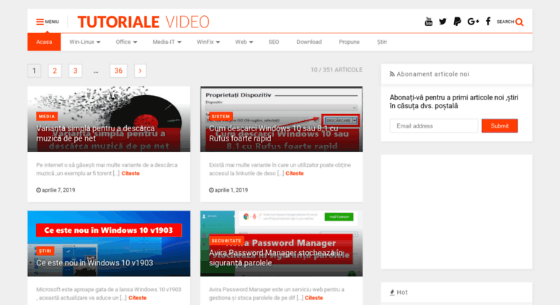Screen dimensions: 560x305
Task: Click the date 'aprilie 1, 2019'
Action: coord(231,190)
